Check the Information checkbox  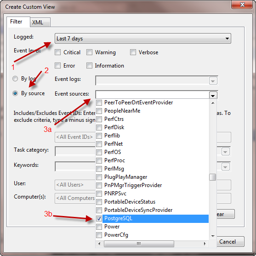(x=89, y=66)
